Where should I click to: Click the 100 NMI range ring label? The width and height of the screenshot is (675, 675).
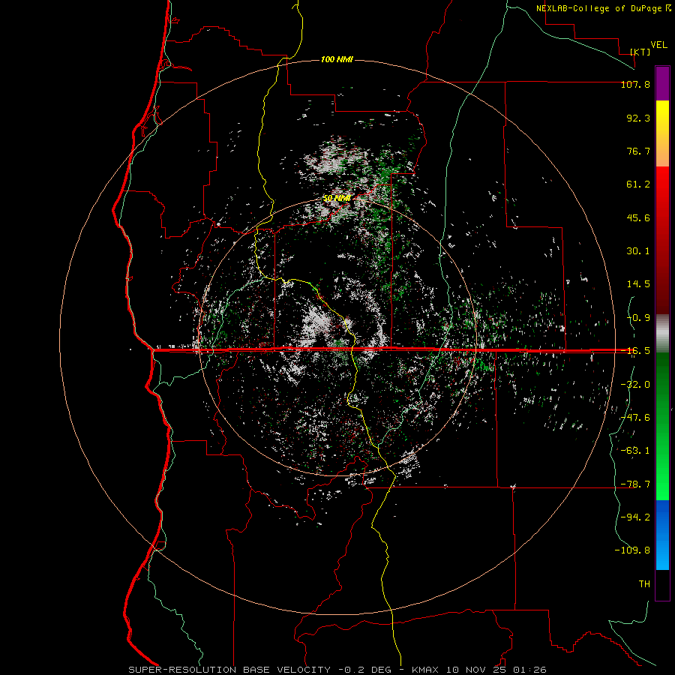[x=337, y=59]
